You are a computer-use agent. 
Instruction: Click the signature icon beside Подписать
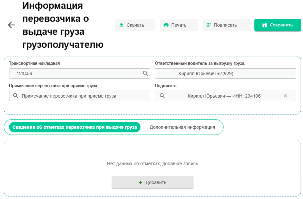(209, 25)
